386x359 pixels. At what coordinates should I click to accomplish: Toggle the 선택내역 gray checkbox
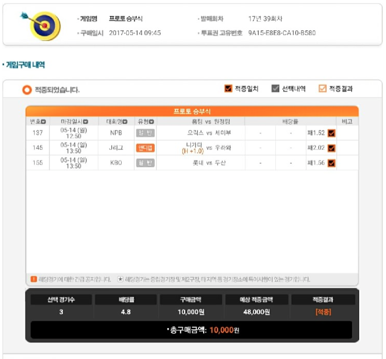pyautogui.click(x=275, y=89)
